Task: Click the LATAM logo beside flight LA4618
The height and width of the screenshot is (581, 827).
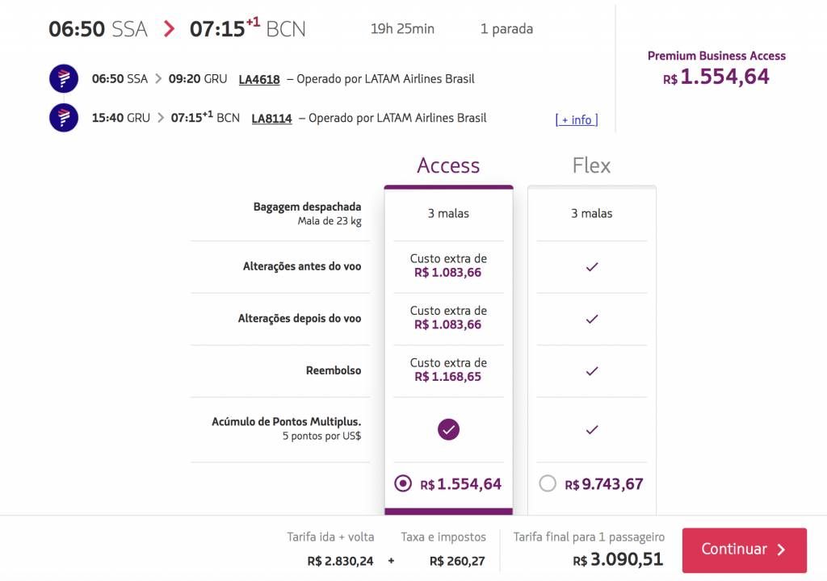Action: [x=64, y=78]
